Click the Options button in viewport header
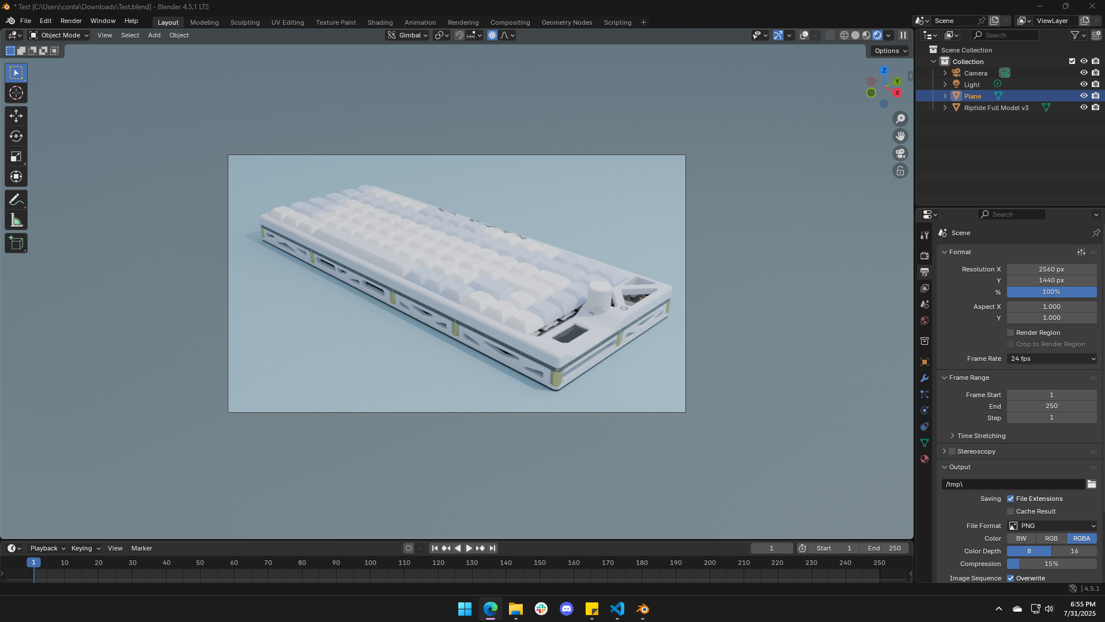Viewport: 1105px width, 622px height. click(x=889, y=51)
